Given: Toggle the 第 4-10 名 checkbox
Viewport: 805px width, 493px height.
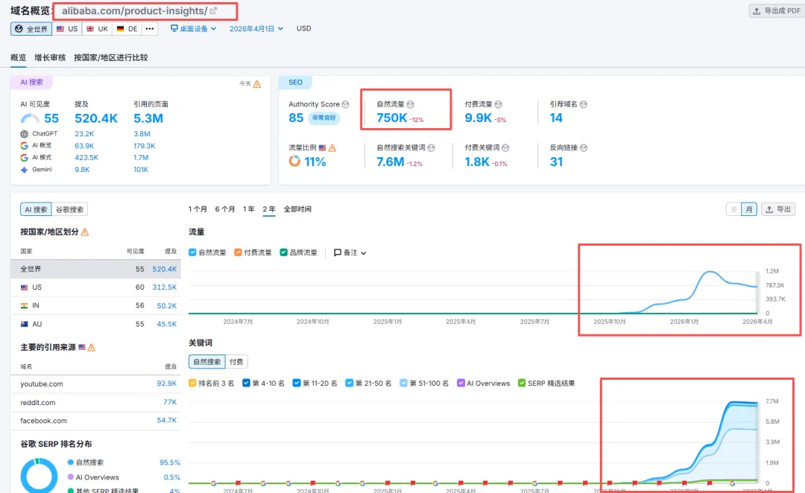Looking at the screenshot, I should click(x=246, y=384).
